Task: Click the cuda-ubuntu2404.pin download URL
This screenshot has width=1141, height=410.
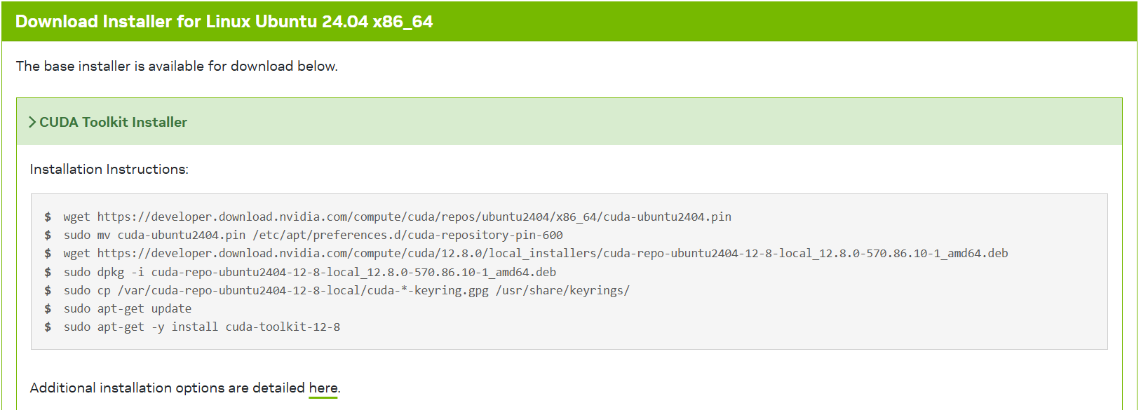Action: [x=414, y=217]
